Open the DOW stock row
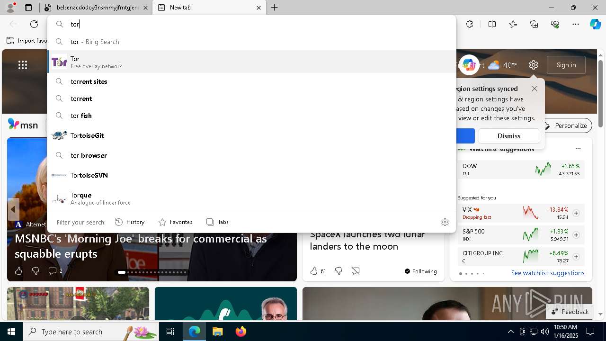This screenshot has height=341, width=606. coord(521,170)
